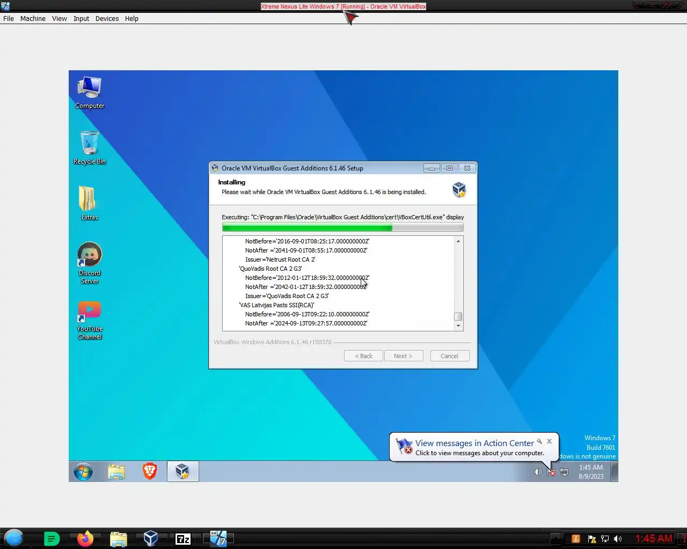Select log line NotAfter ='2024-09-13T09:27:57'
Image resolution: width=687 pixels, height=549 pixels.
(x=306, y=323)
